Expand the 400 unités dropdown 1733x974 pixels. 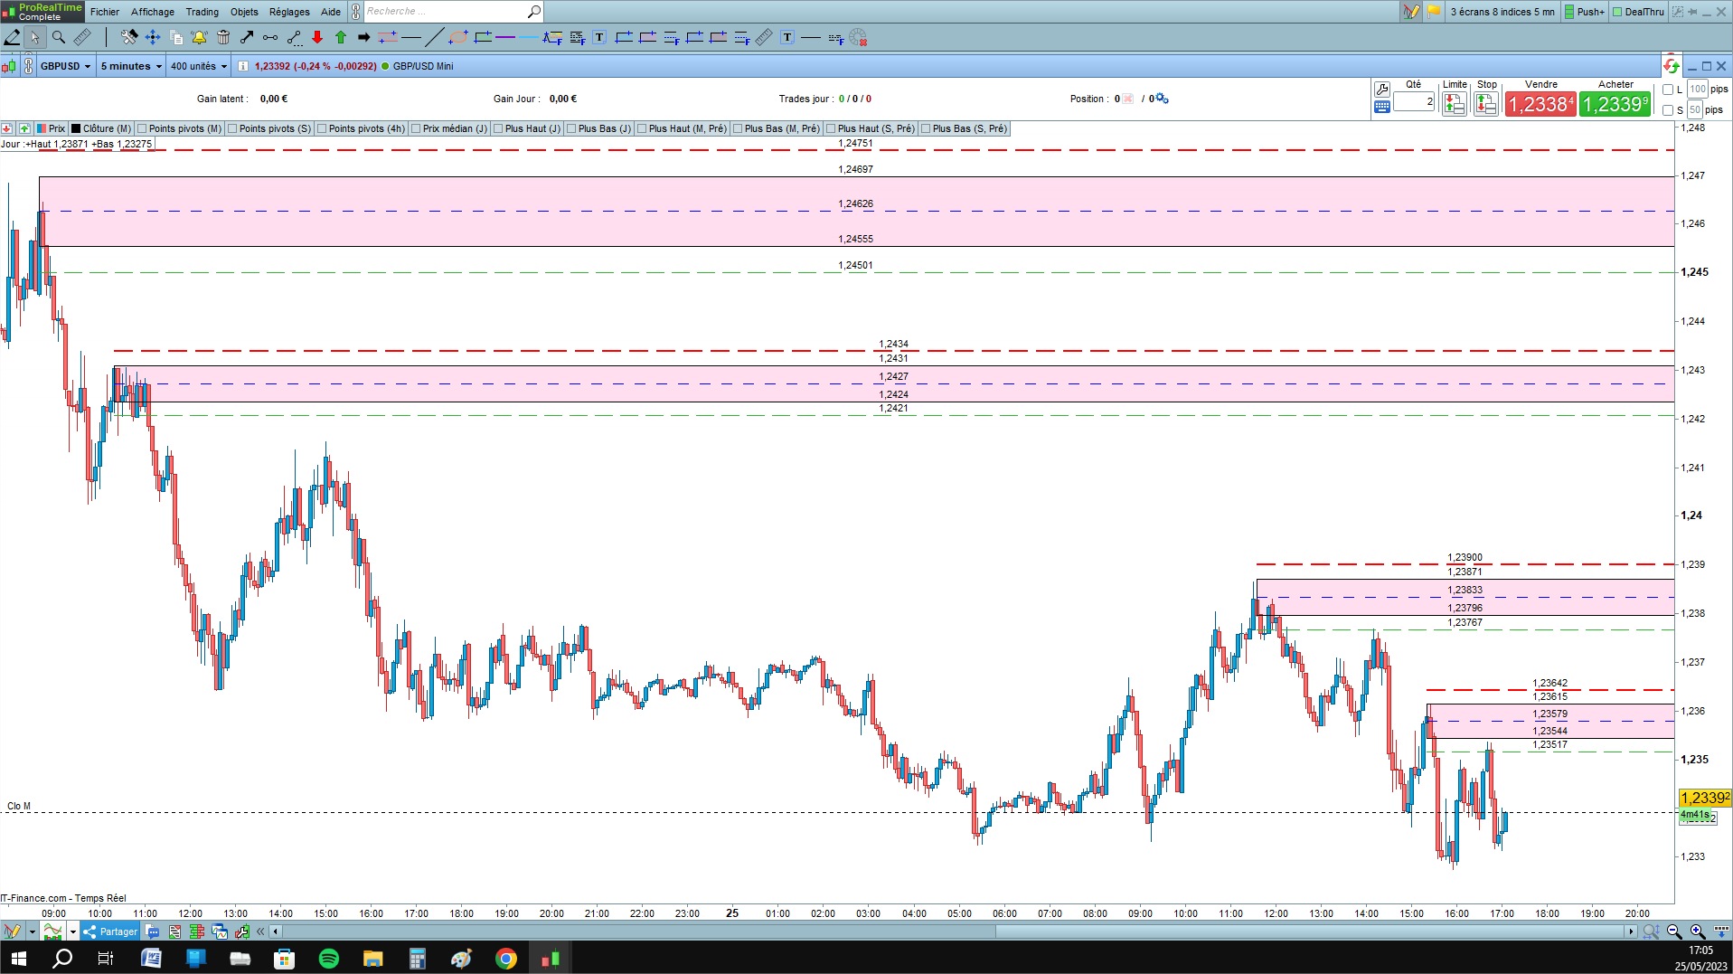pos(199,66)
